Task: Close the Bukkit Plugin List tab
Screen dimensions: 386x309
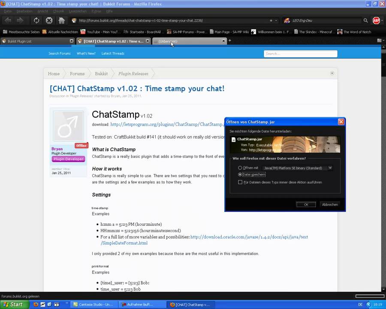Action: click(x=71, y=41)
